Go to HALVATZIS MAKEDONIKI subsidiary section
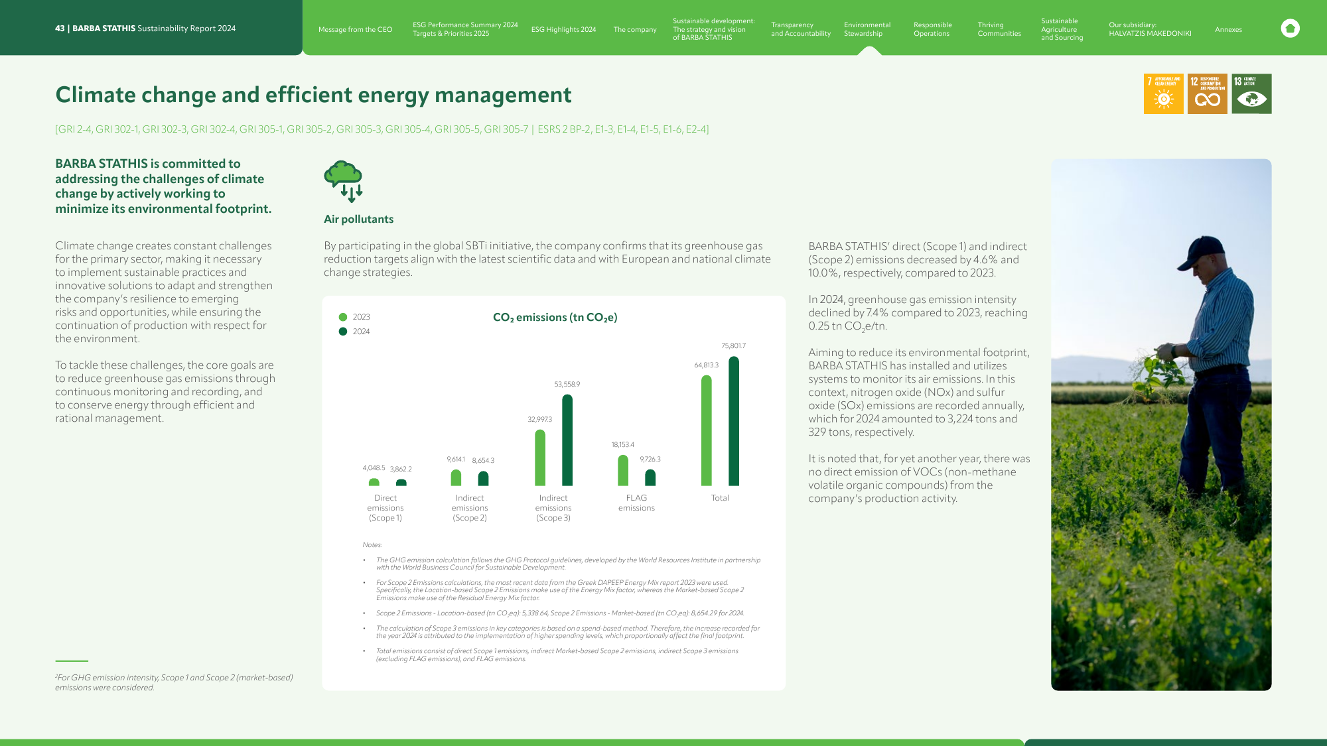 tap(1150, 29)
